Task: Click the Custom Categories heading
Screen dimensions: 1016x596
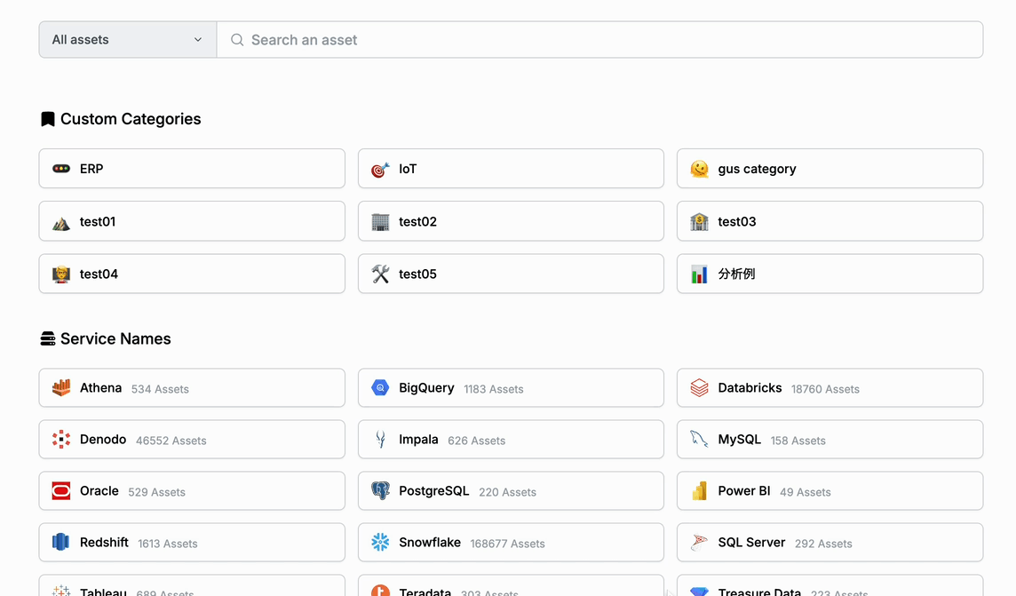Action: click(x=131, y=119)
